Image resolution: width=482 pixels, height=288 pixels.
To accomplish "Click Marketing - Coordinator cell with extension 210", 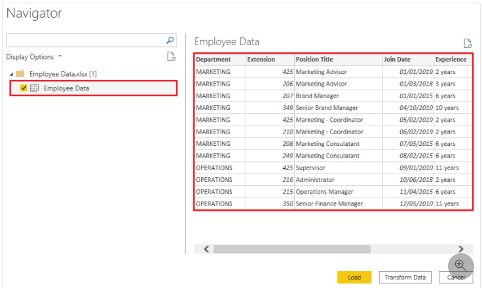I will pyautogui.click(x=339, y=132).
